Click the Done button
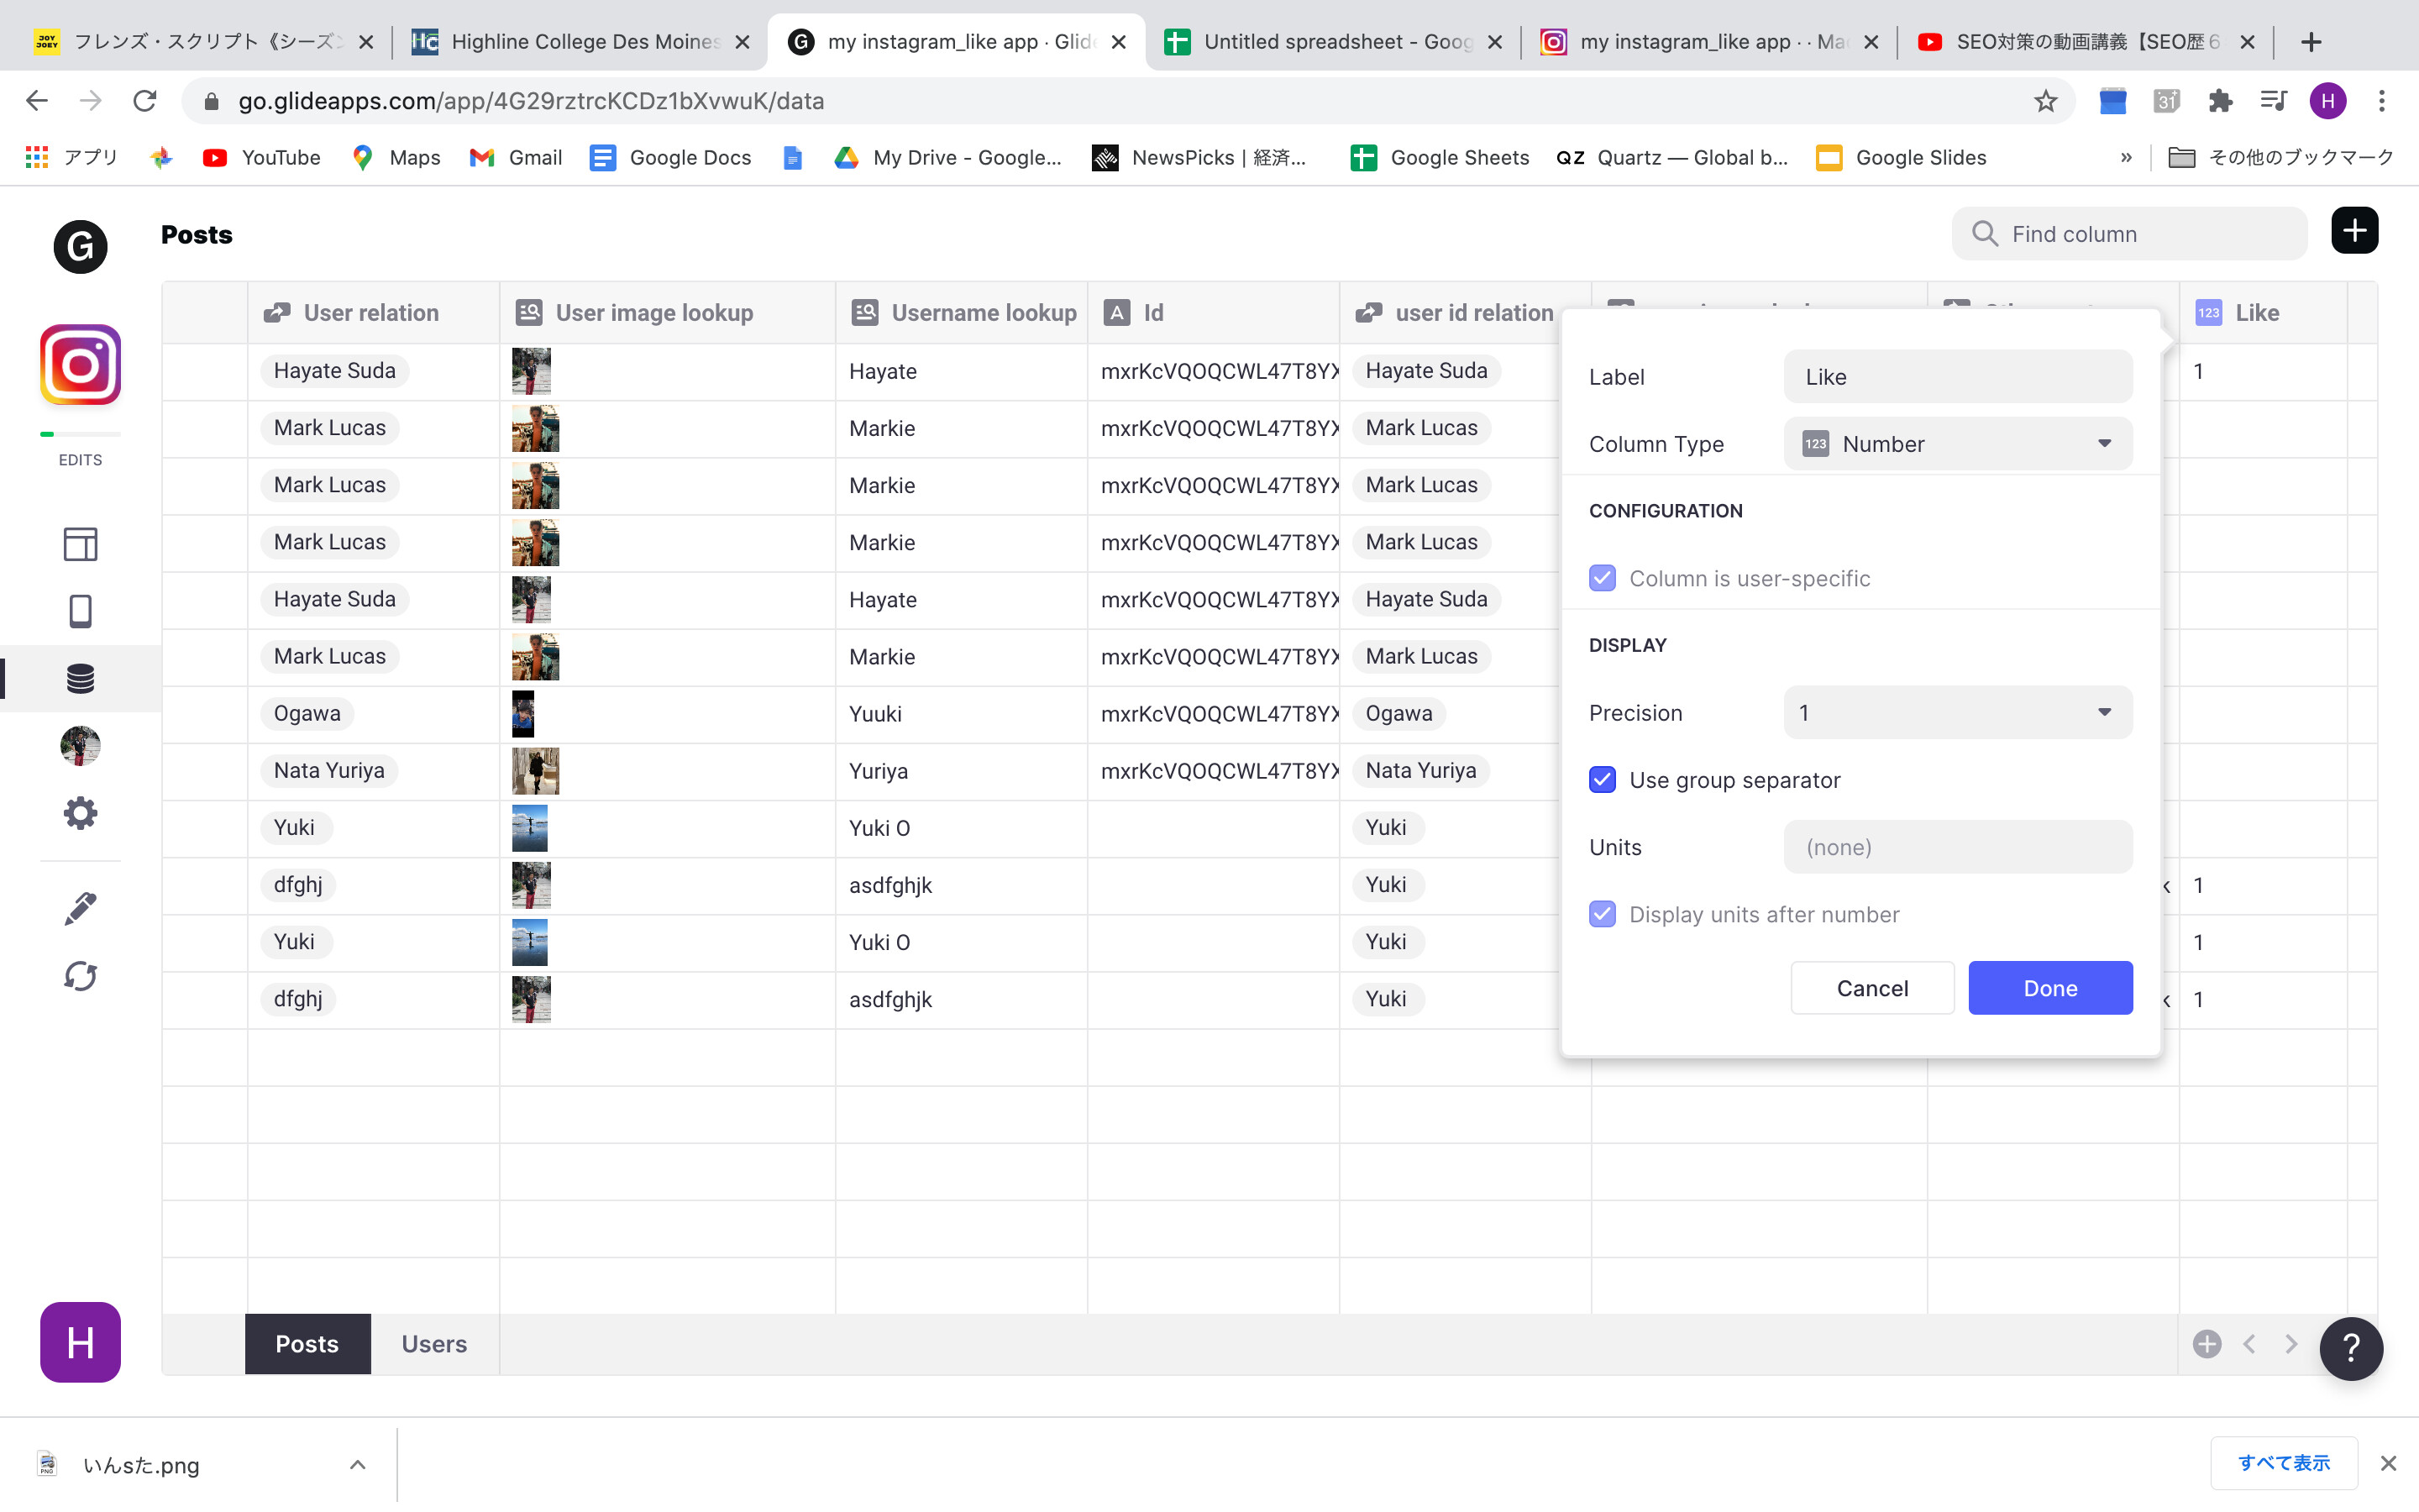The image size is (2419, 1512). pos(2050,988)
